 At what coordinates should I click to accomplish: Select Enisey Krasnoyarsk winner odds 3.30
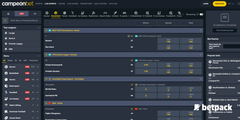coord(146,65)
